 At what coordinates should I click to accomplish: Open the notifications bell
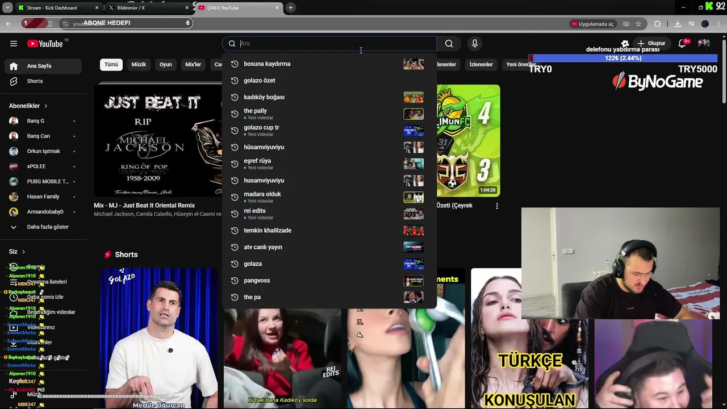point(682,44)
